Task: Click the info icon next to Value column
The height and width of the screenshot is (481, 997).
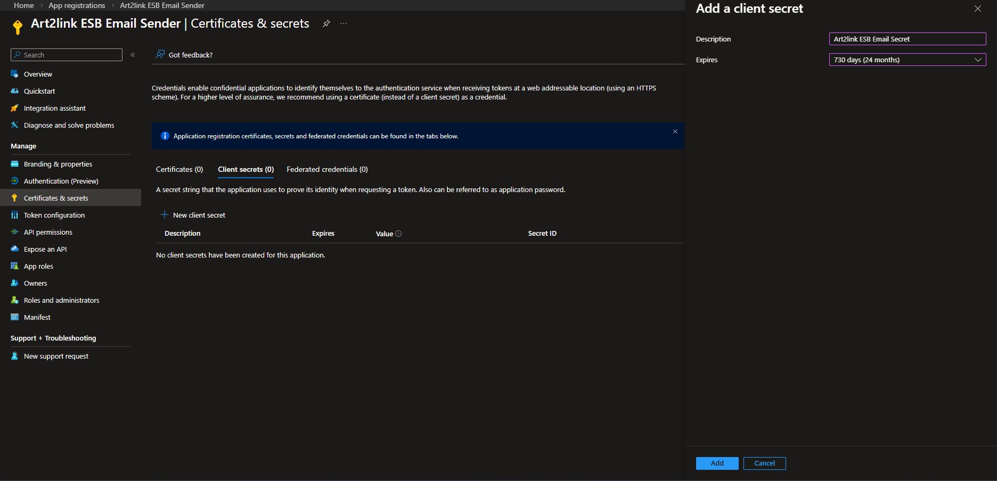Action: 398,234
